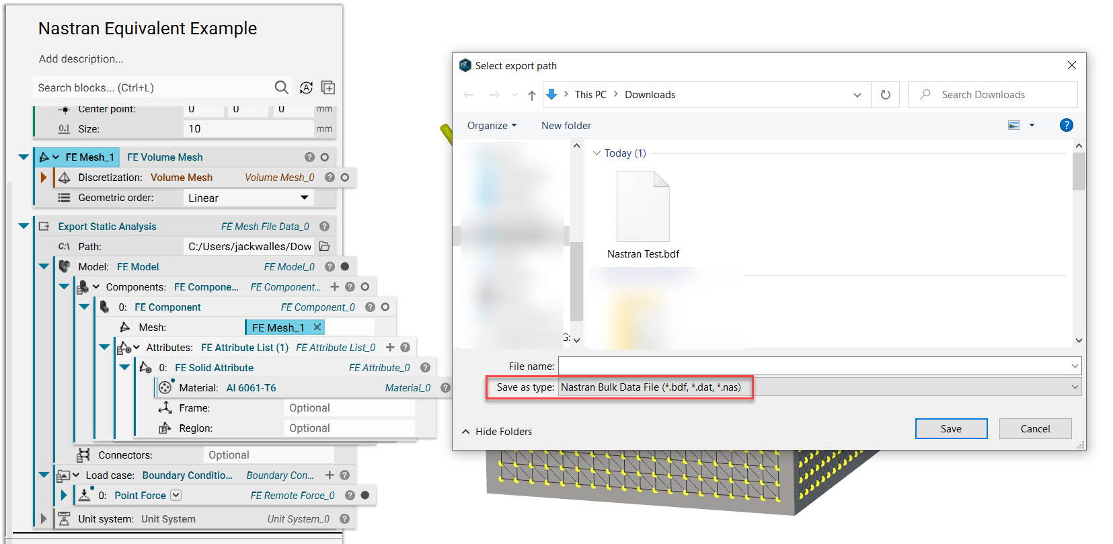Toggle the circle on FE Component_0 row

point(385,307)
